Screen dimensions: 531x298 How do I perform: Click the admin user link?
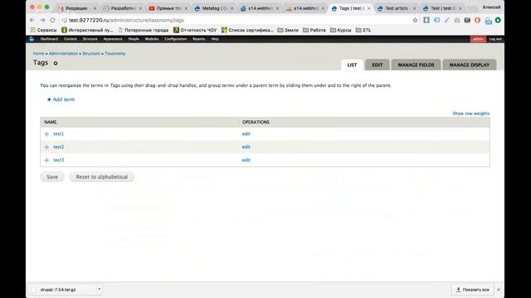(478, 39)
